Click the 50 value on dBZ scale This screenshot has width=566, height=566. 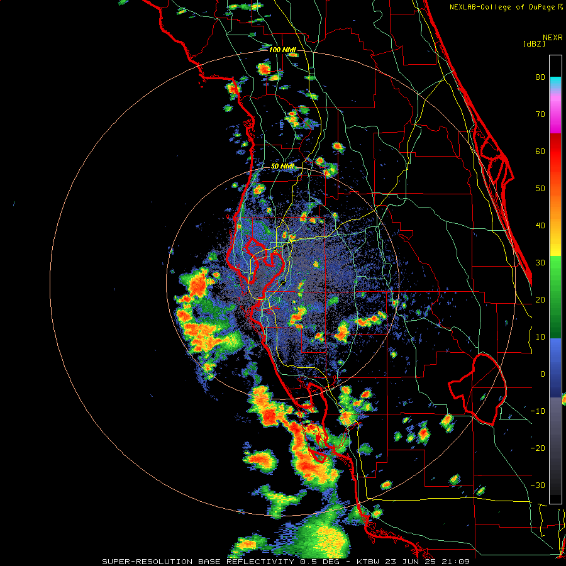540,189
